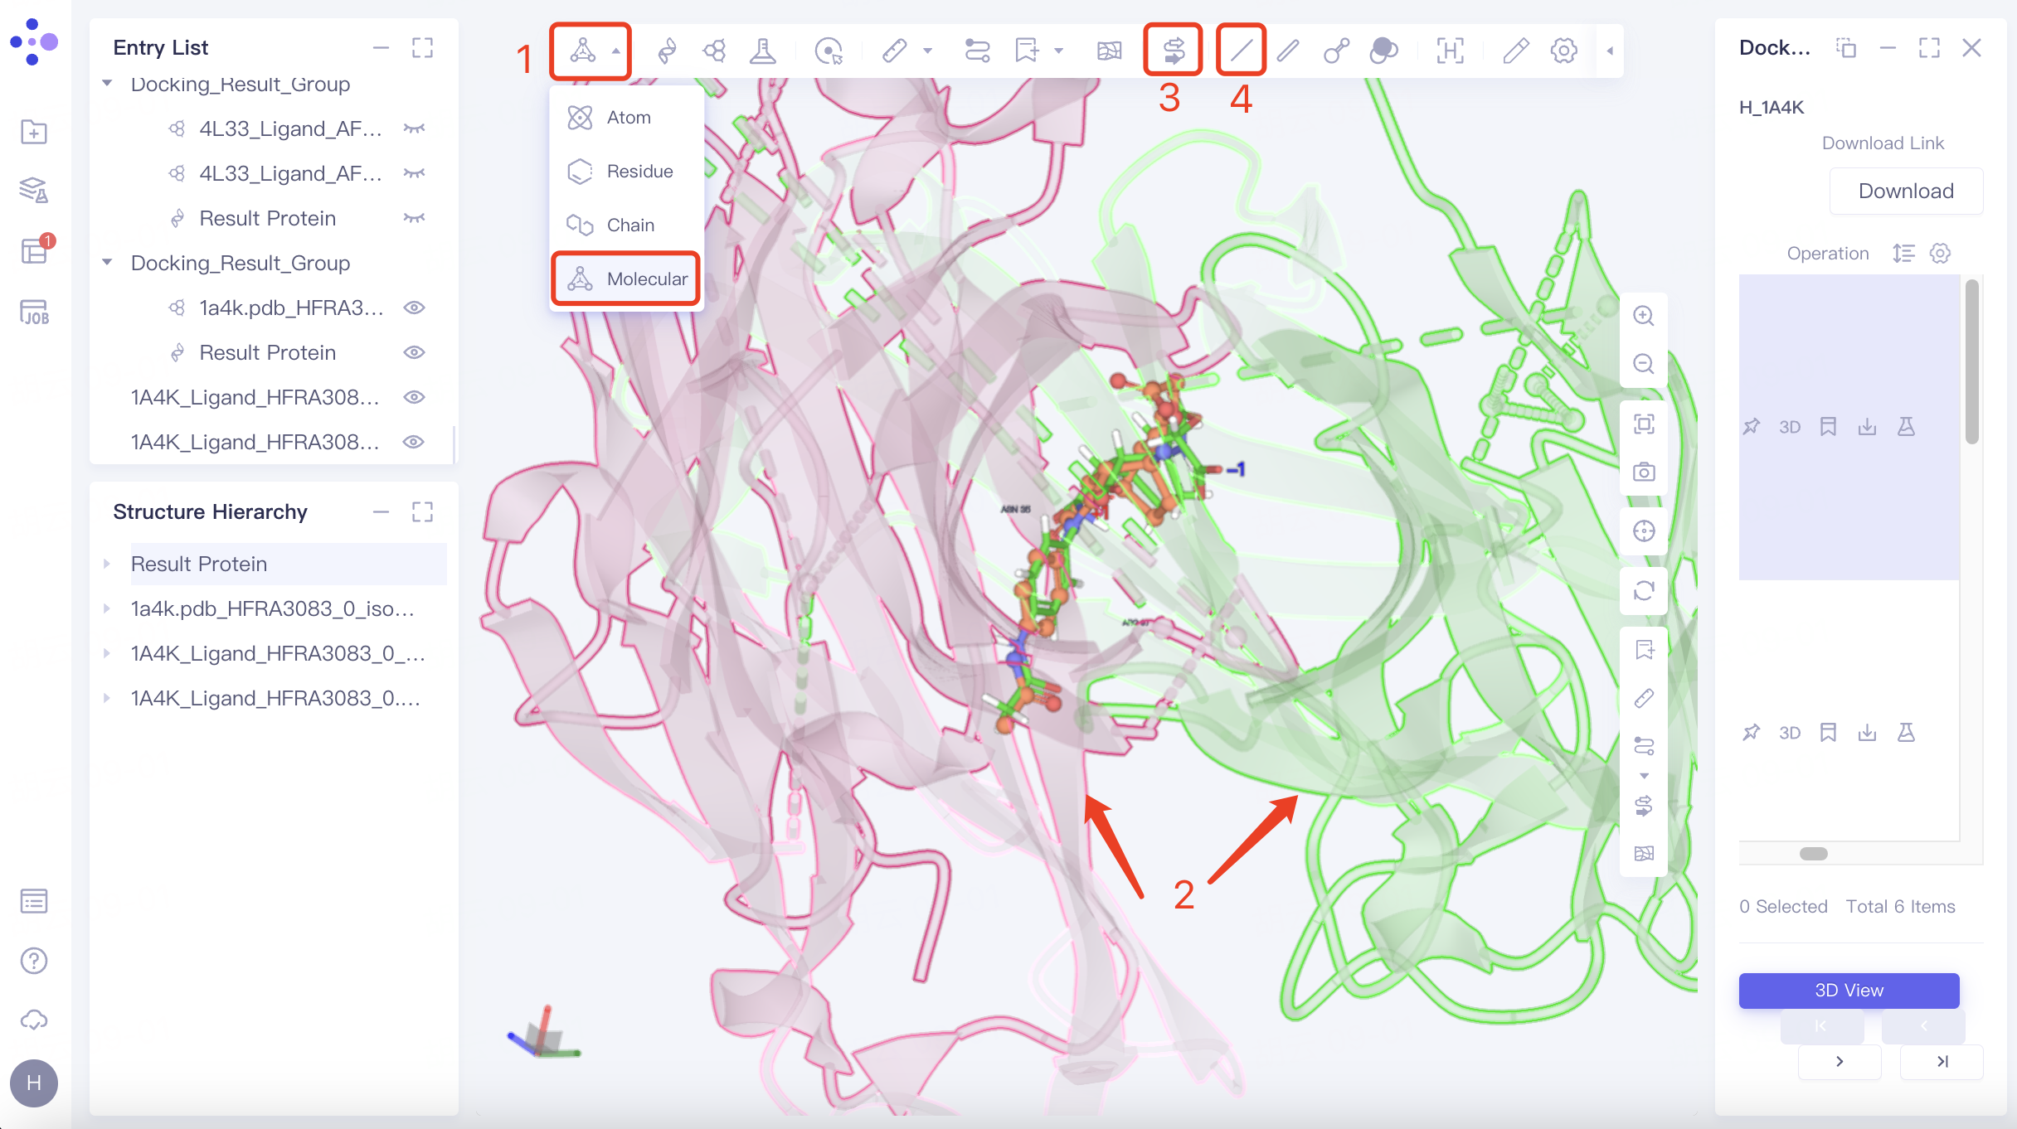Image resolution: width=2017 pixels, height=1129 pixels.
Task: Open the JOB icon in left sidebar
Action: click(x=34, y=313)
